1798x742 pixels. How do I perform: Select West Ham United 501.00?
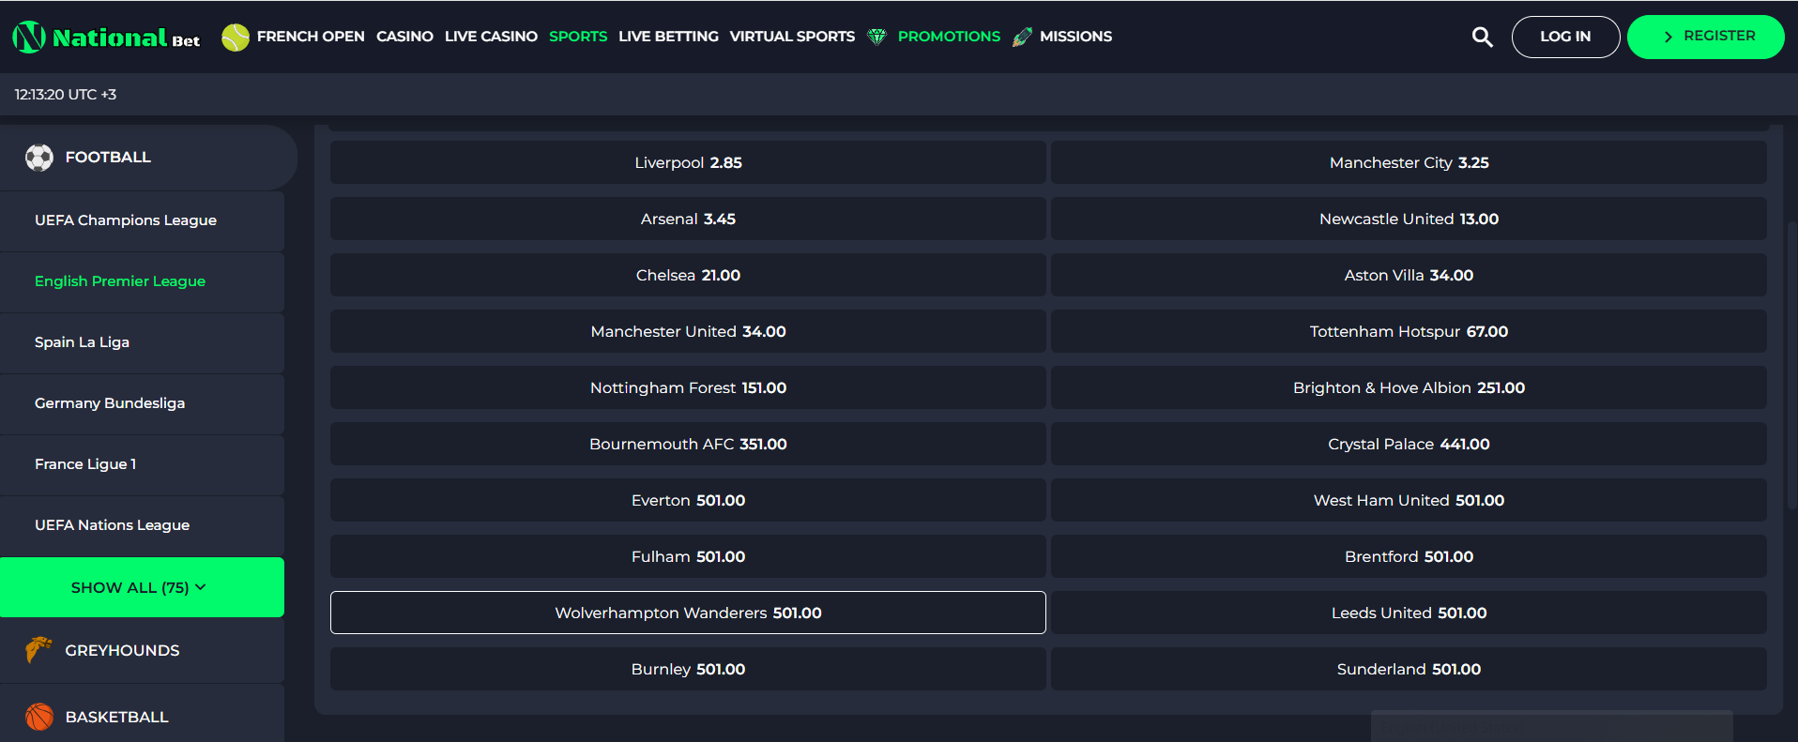coord(1409,500)
